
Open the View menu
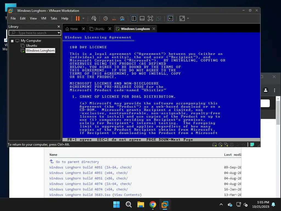[x=33, y=18]
